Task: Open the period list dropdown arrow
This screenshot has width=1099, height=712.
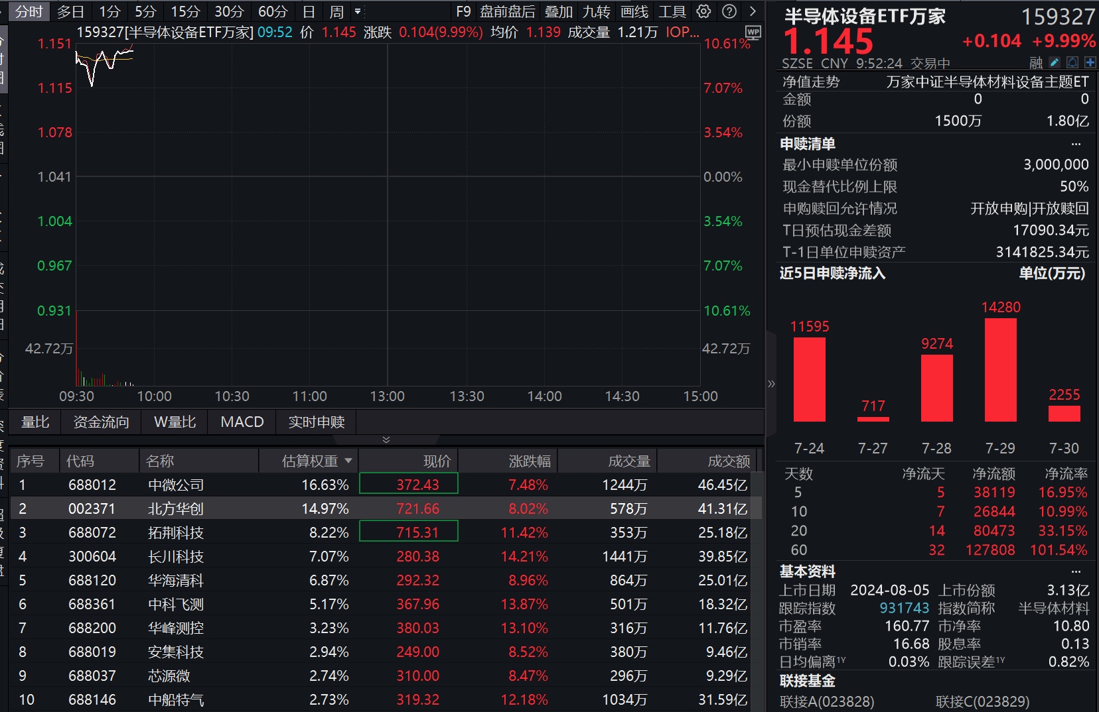Action: [x=358, y=11]
